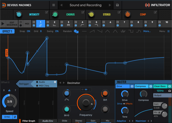
Task: Play the sequence with play button
Action: (3, 24)
